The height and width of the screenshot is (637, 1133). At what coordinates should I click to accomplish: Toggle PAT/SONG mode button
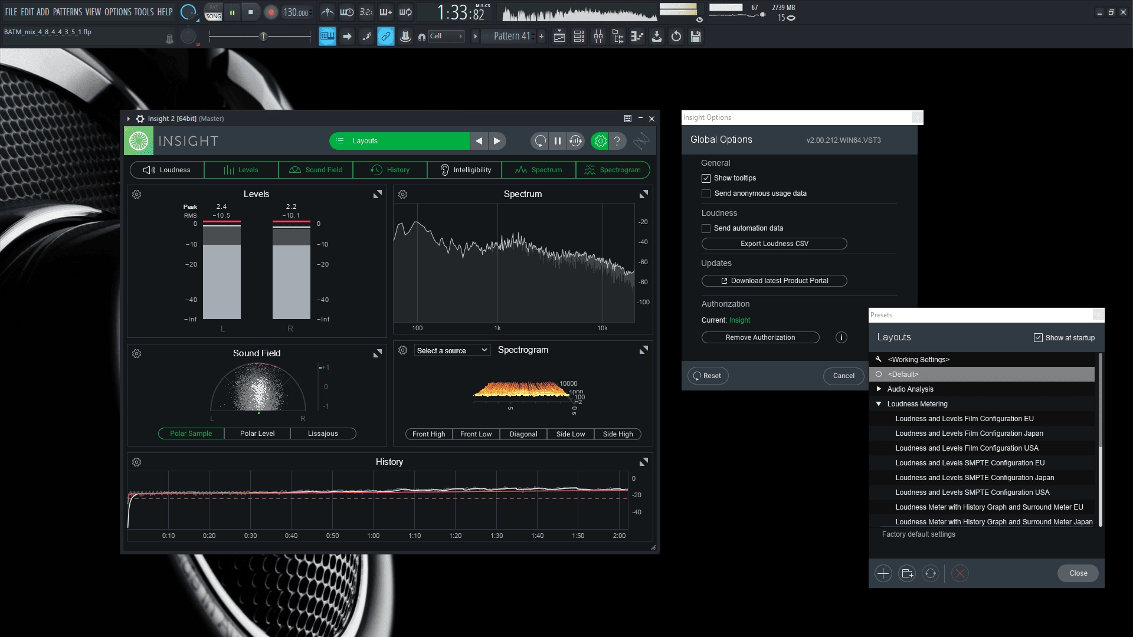click(213, 12)
